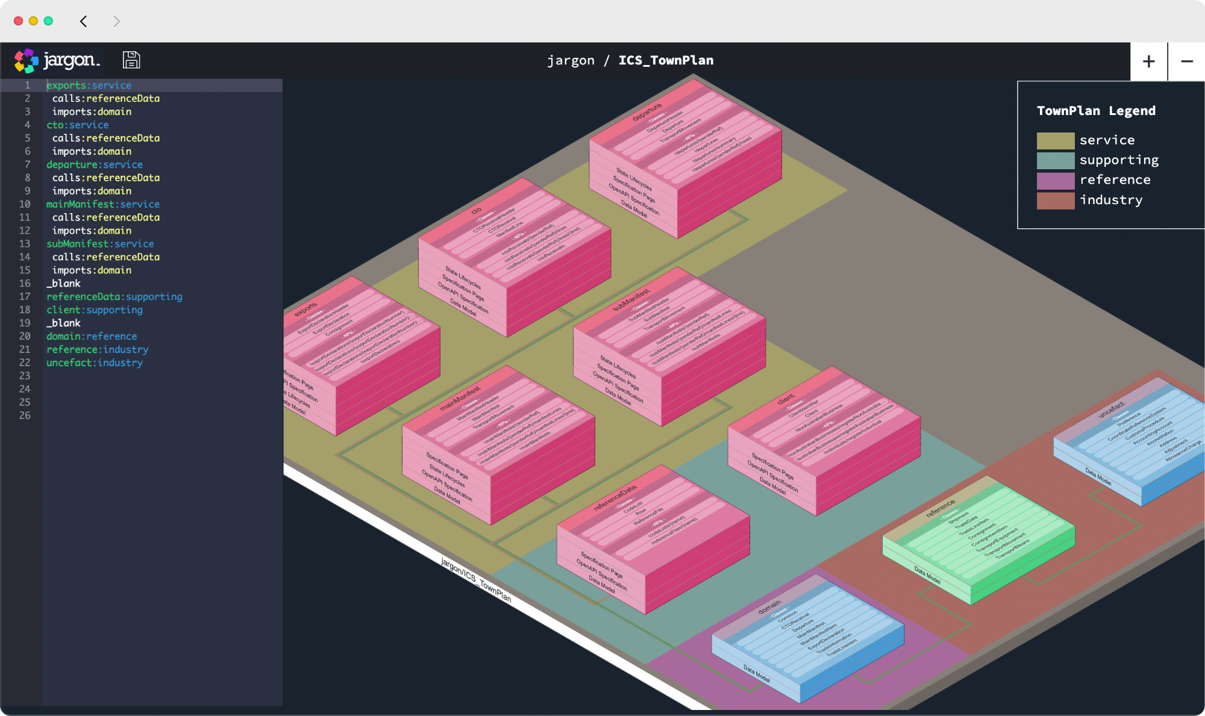Viewport: 1205px width, 716px height.
Task: Select the client supporting block
Action: pyautogui.click(x=824, y=440)
